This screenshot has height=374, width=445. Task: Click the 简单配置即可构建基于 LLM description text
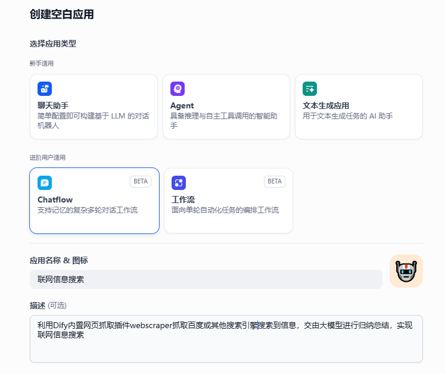tap(93, 121)
